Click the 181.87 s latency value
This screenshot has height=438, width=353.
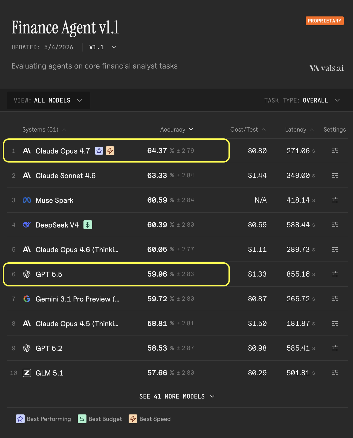tap(301, 323)
